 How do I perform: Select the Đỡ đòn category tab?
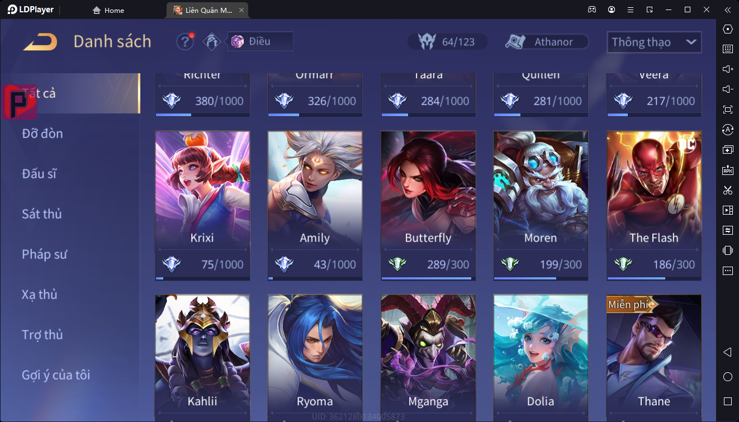point(42,134)
